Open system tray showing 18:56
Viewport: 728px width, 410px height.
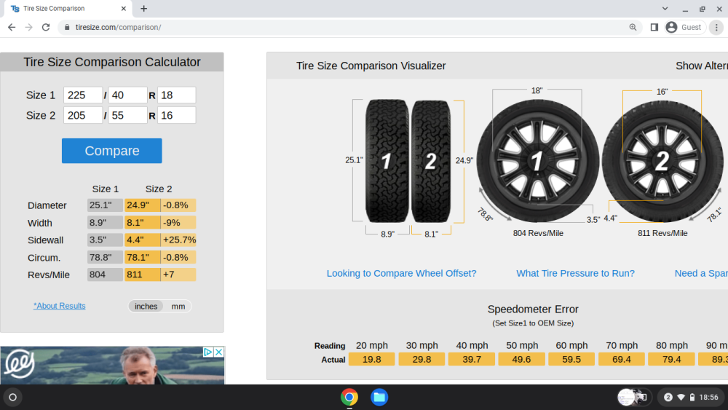pyautogui.click(x=690, y=397)
